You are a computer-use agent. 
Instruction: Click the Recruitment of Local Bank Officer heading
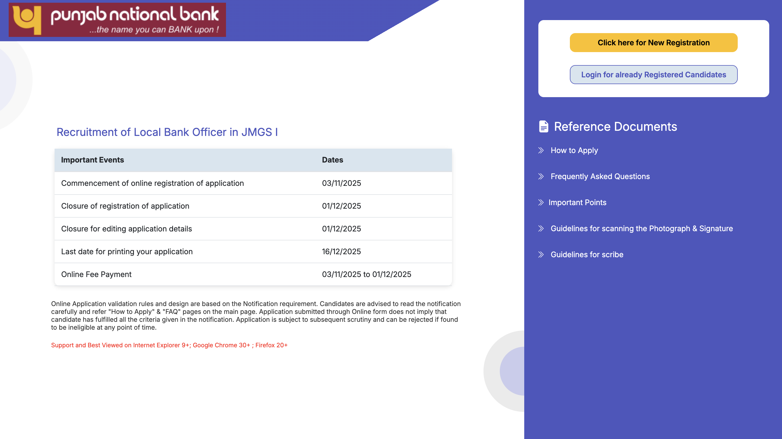click(x=168, y=132)
